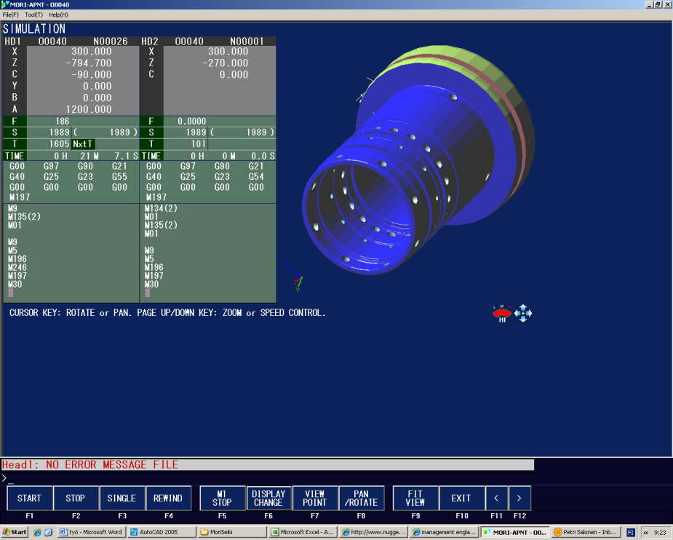Click the CURSOR KEY hint text line
Screen dimensions: 673x540
click(167, 313)
